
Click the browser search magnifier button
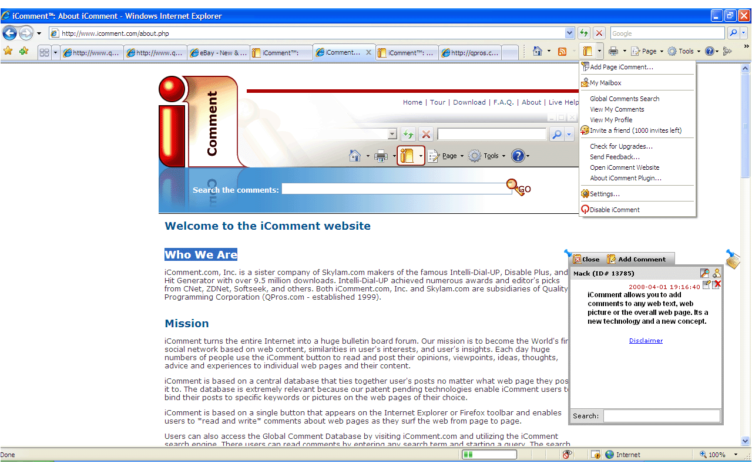[x=733, y=33]
